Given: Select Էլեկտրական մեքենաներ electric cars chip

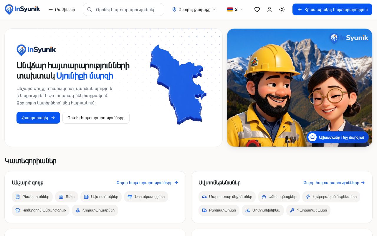Looking at the screenshot, I should coord(331,197).
